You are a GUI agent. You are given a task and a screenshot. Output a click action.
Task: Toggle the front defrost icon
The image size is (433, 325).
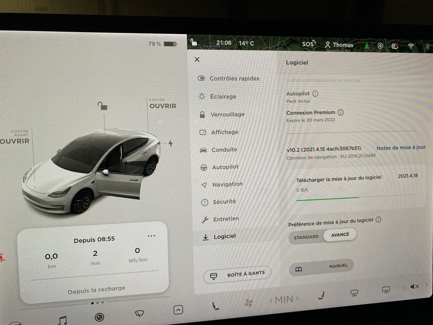pyautogui.click(x=354, y=292)
